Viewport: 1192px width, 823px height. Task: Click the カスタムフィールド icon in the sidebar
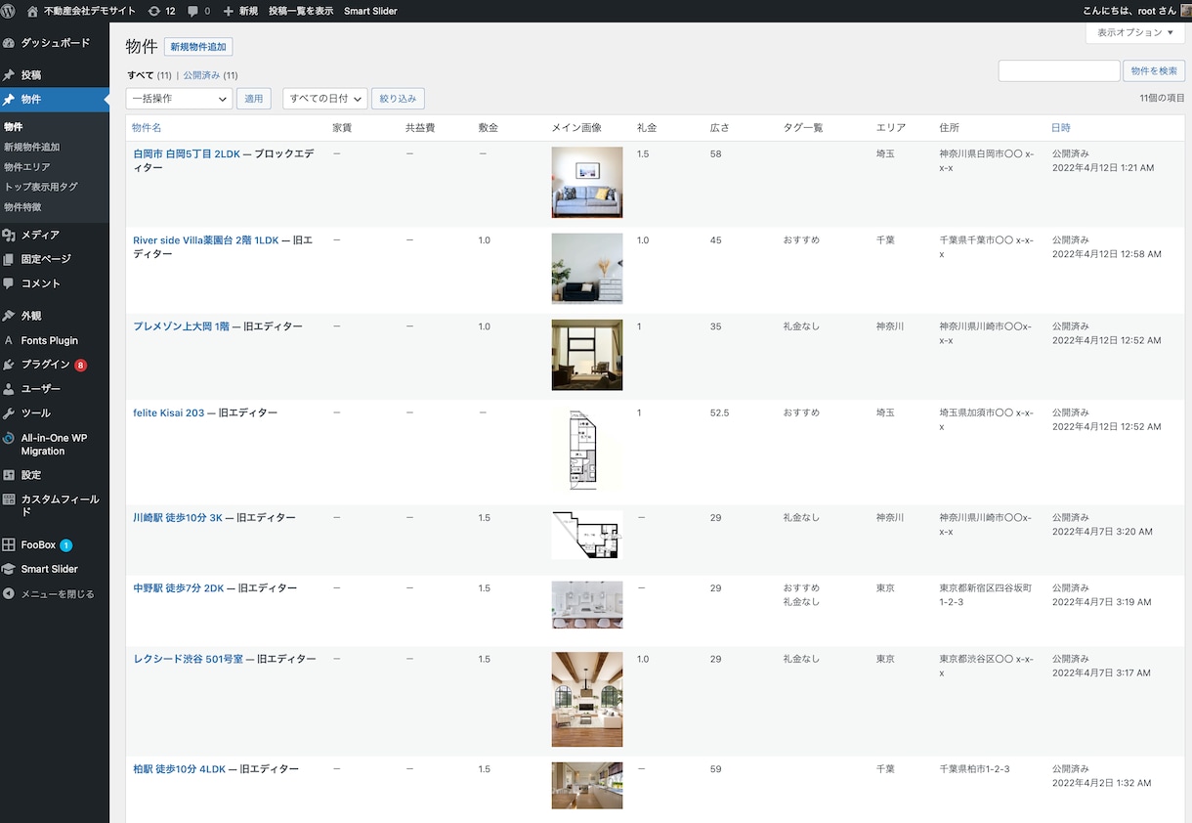coord(10,499)
